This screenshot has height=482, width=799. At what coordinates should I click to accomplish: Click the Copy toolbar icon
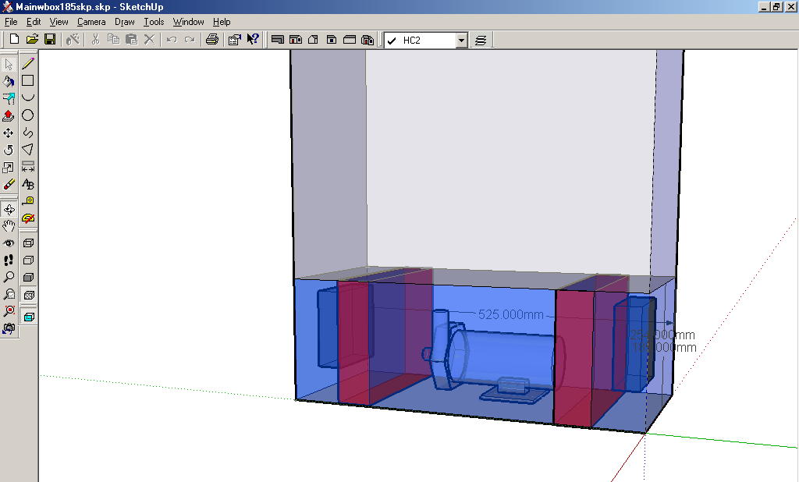click(x=113, y=39)
